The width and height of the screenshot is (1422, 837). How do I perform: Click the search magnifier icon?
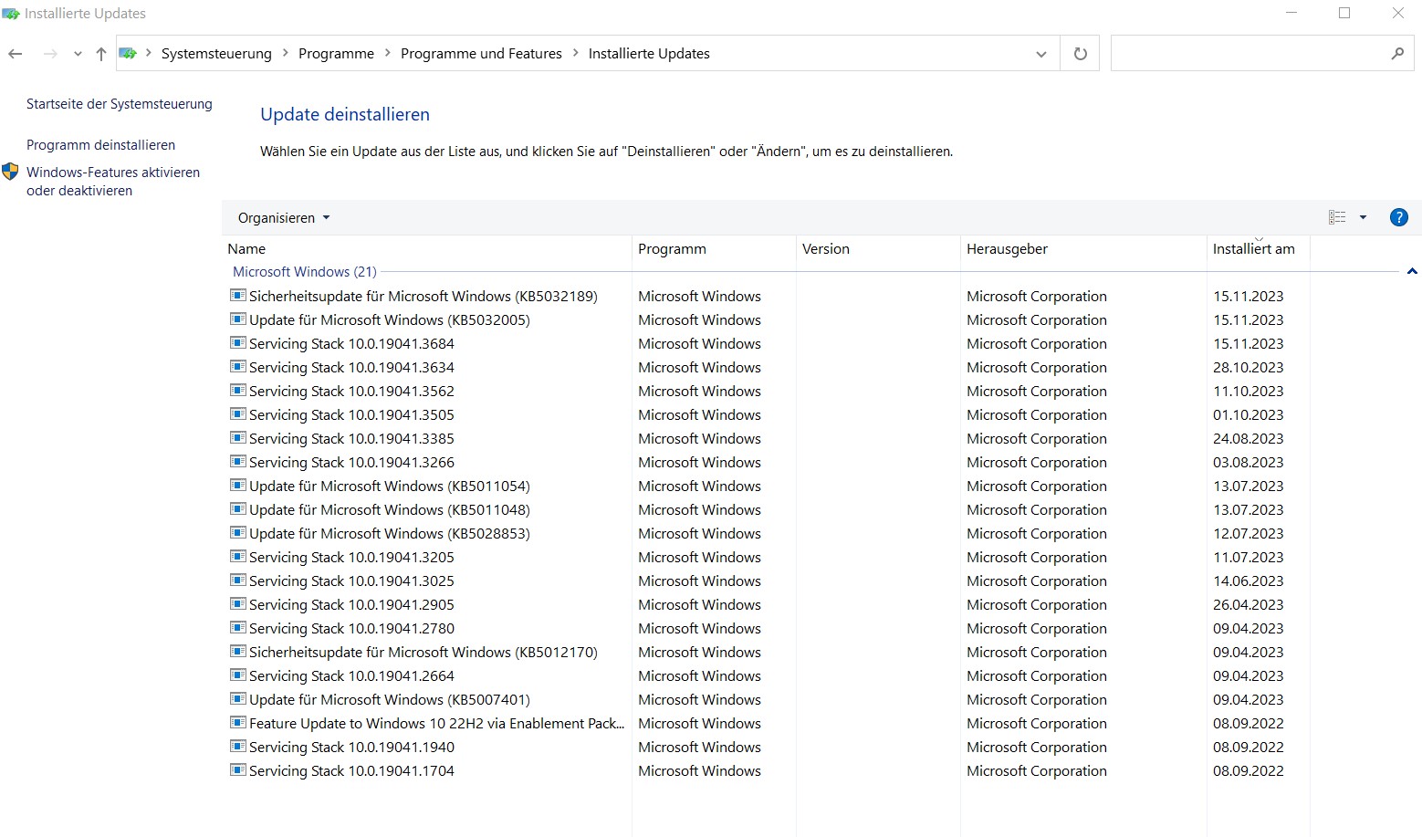point(1397,54)
